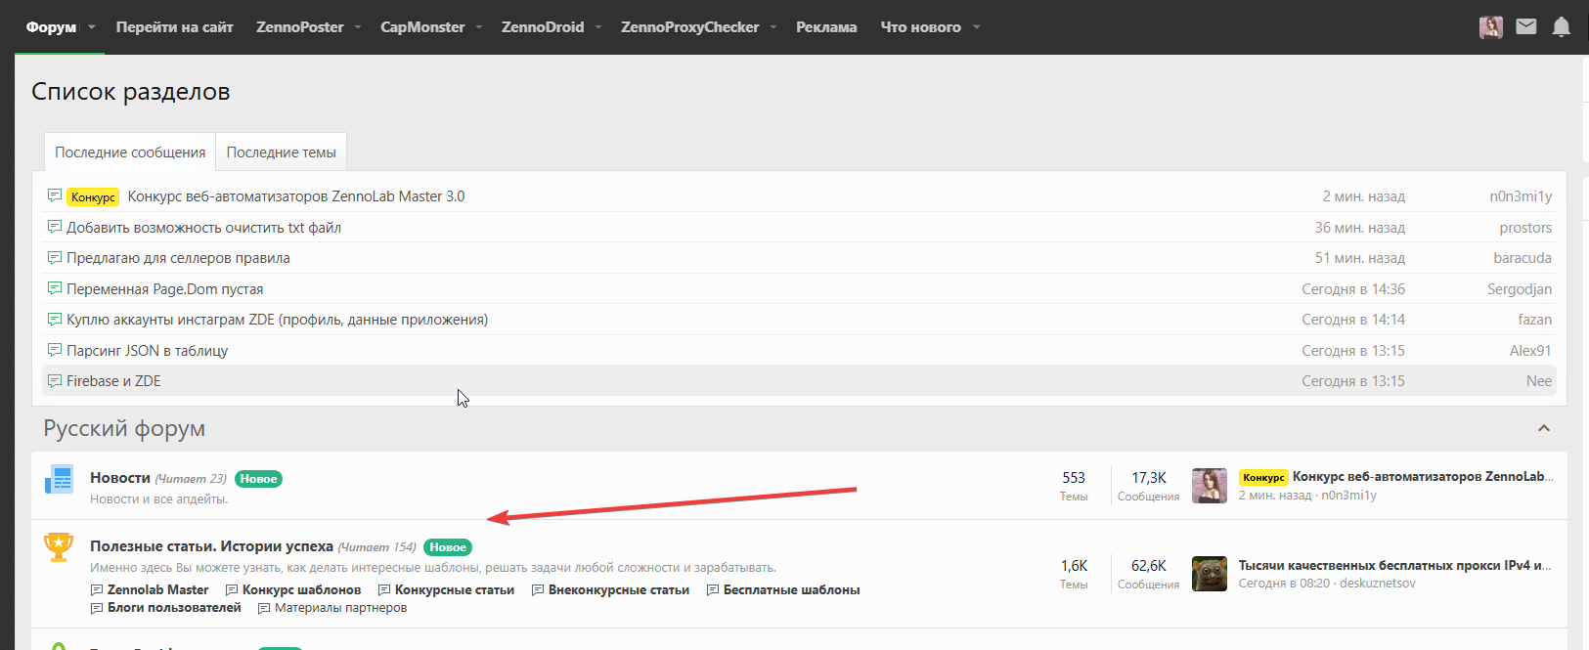Click poster avatar in Полезные статьи last post
This screenshot has height=650, width=1589.
tap(1210, 574)
